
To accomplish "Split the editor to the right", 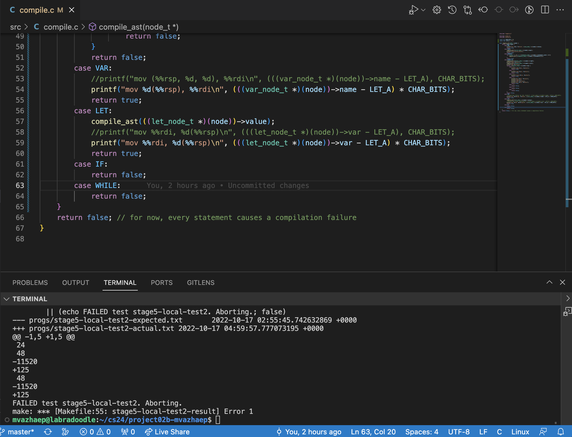I will tap(545, 10).
